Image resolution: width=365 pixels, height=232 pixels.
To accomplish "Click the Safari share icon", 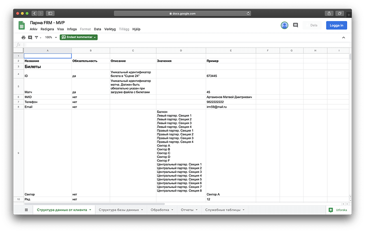I will [331, 13].
